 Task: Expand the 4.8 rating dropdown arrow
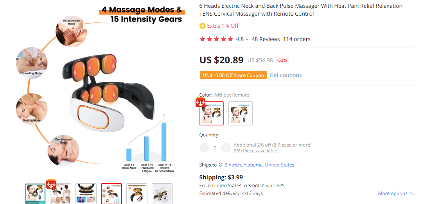pyautogui.click(x=247, y=39)
